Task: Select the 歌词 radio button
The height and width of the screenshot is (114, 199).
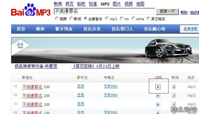Action: 71,18
